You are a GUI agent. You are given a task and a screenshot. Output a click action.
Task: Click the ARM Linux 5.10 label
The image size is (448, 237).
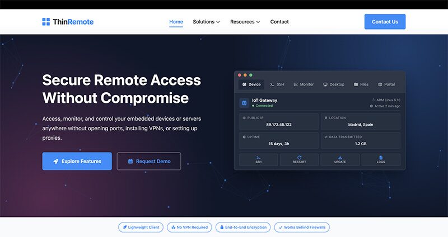(x=388, y=100)
